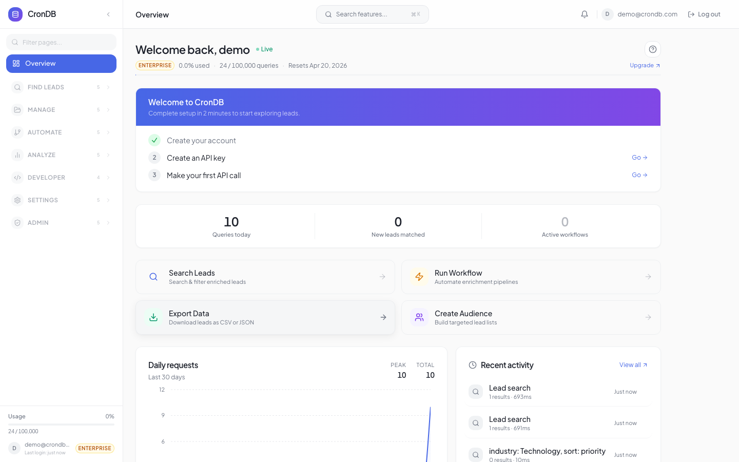
Task: Open the MANAGE menu group
Action: (x=61, y=110)
